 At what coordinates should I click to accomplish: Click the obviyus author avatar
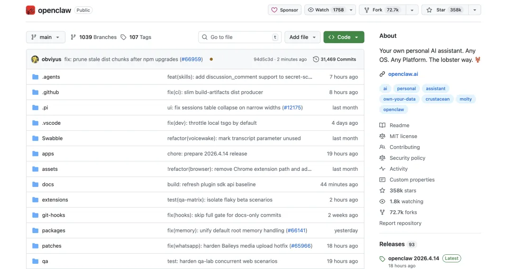coord(35,59)
